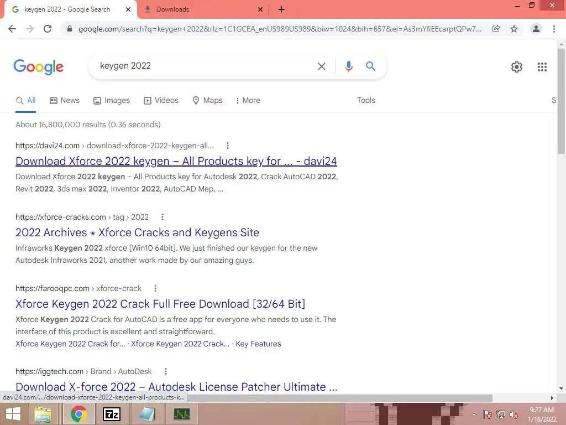Click the muted volume tray icon
Viewport: 566px width, 425px height.
click(513, 414)
